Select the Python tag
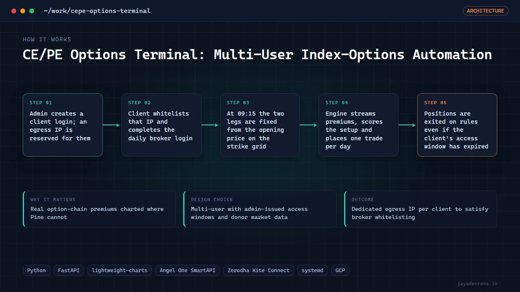 point(37,271)
